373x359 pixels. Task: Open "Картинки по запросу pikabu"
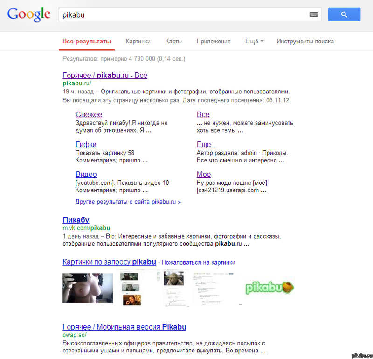pos(110,262)
